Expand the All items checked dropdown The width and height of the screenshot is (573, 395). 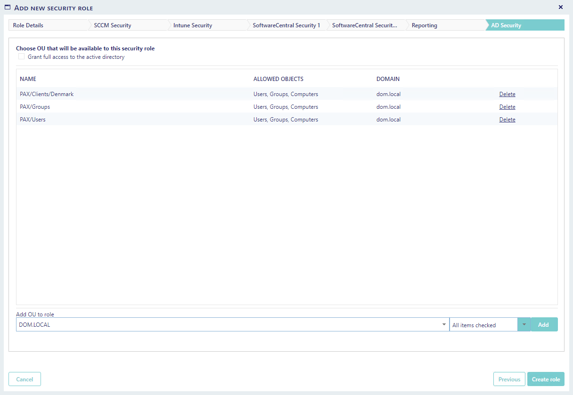pos(524,325)
